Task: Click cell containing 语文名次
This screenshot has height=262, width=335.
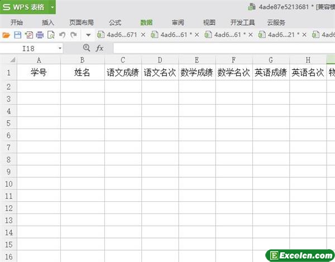Action: (160, 72)
